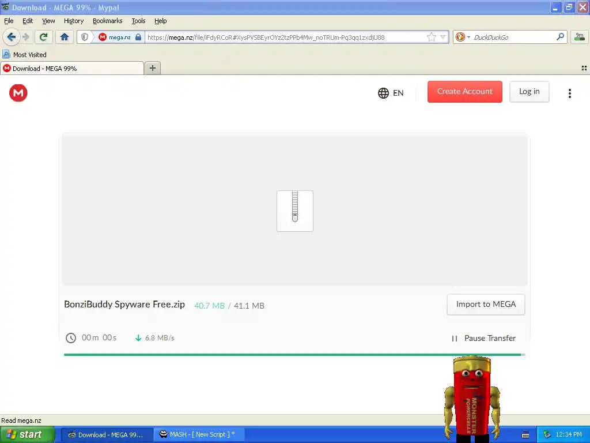The image size is (590, 443).
Task: Click the 40.7 MB downloaded amount
Action: [209, 306]
